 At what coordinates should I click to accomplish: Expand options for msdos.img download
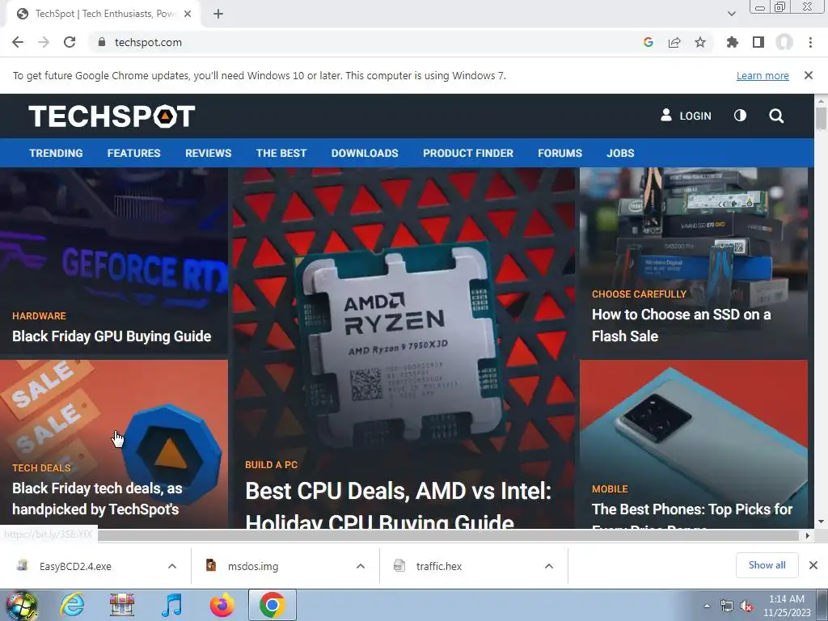(x=361, y=566)
